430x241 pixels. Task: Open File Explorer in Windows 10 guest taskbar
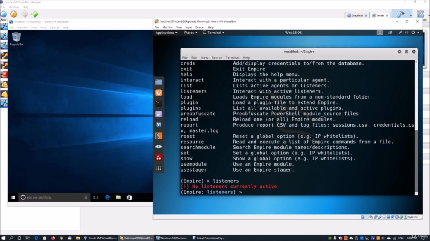tap(118, 197)
